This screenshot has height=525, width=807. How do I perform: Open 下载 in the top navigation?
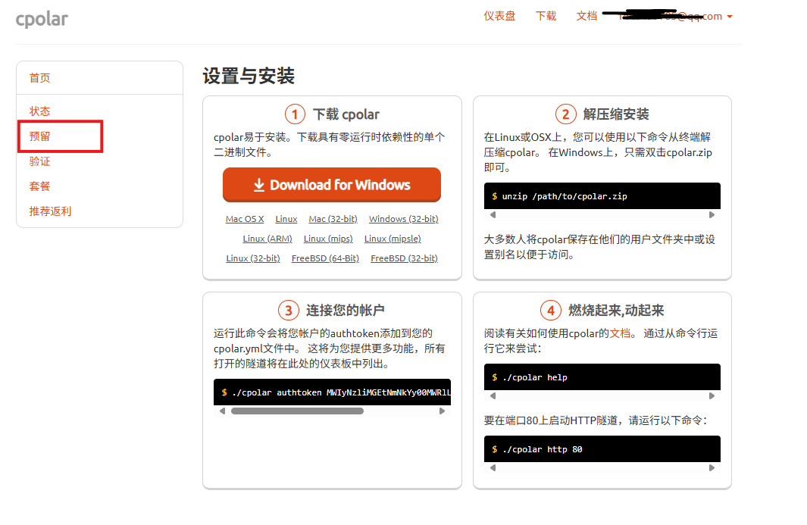coord(546,16)
